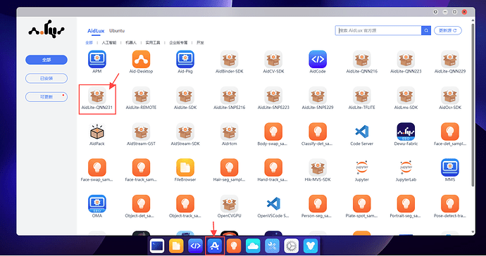The height and width of the screenshot is (256, 486).
Task: Click the blue search magnifier button
Action: pyautogui.click(x=426, y=31)
